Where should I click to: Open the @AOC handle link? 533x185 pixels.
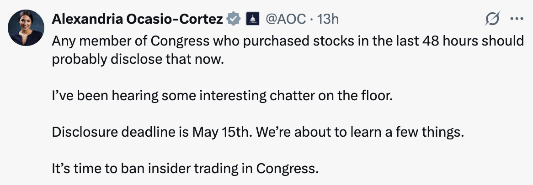(x=284, y=19)
